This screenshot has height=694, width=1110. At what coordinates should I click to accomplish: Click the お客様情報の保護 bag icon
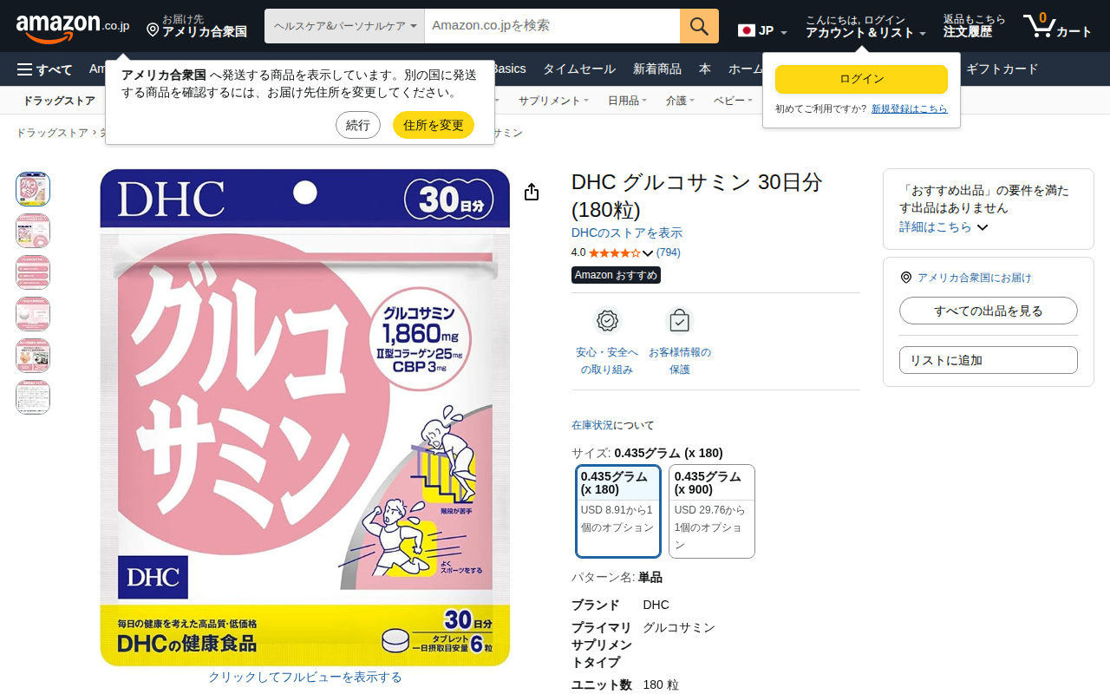[x=680, y=321]
